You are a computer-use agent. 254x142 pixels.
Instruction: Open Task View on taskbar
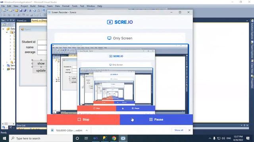86,138
